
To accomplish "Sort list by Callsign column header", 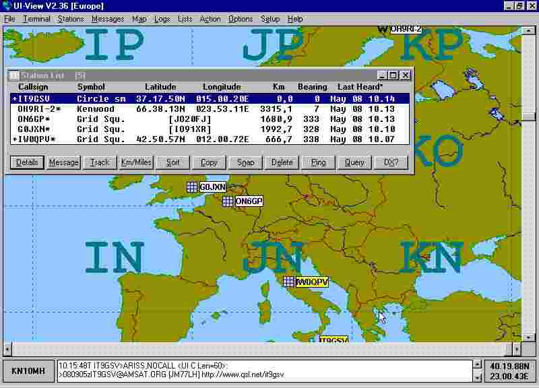I will click(x=33, y=87).
